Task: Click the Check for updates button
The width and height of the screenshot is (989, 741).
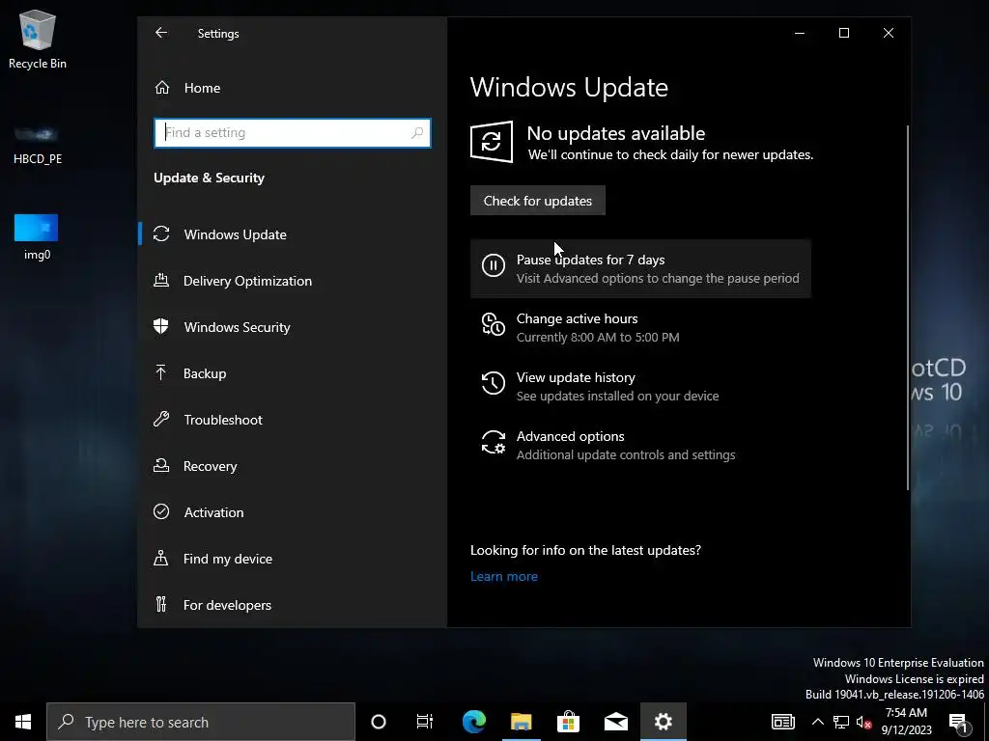Action: [x=537, y=201]
